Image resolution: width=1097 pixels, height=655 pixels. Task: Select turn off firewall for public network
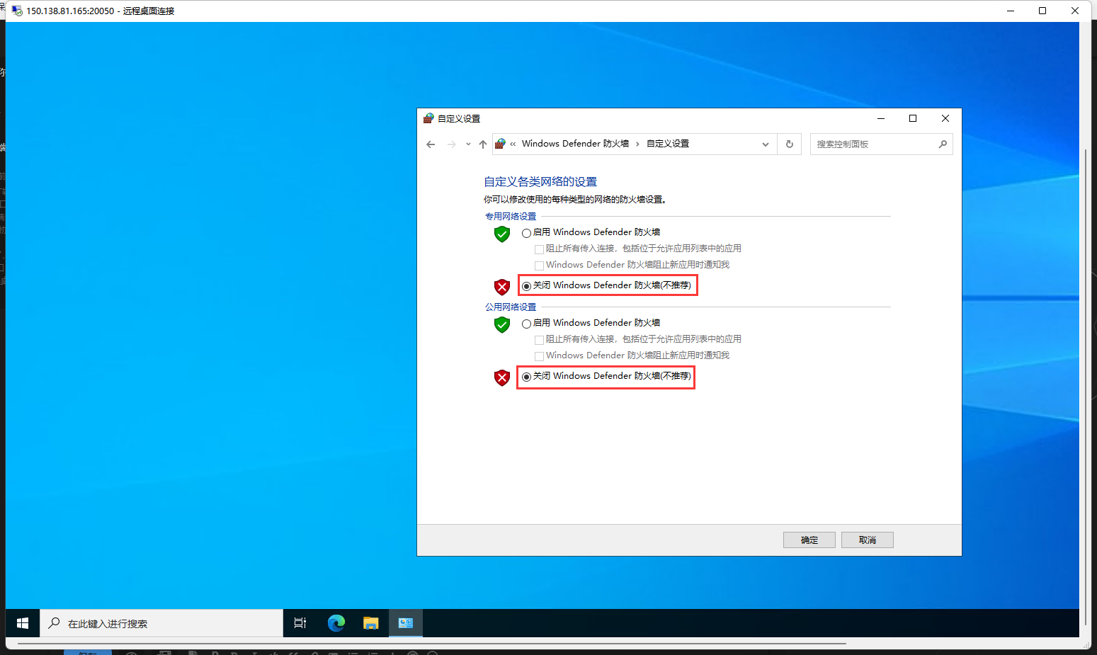[526, 377]
